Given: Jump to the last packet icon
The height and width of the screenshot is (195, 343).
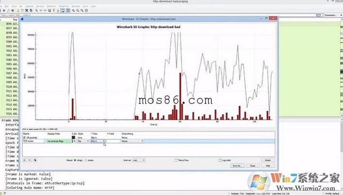Looking at the screenshot, I should [x=58, y=11].
